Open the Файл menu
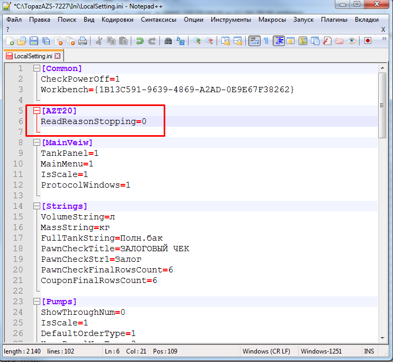 click(x=14, y=20)
